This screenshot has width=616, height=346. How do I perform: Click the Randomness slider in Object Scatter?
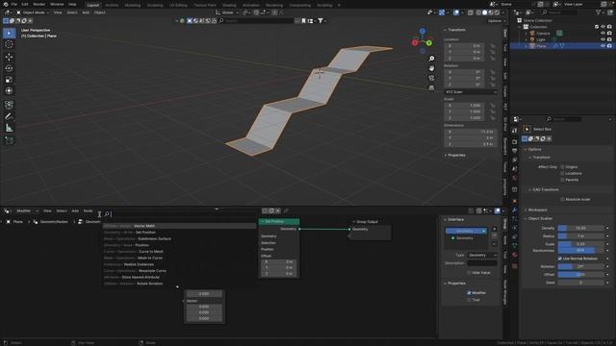click(580, 250)
